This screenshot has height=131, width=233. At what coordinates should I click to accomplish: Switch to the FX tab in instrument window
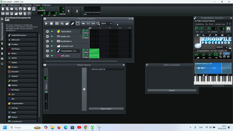216,35
